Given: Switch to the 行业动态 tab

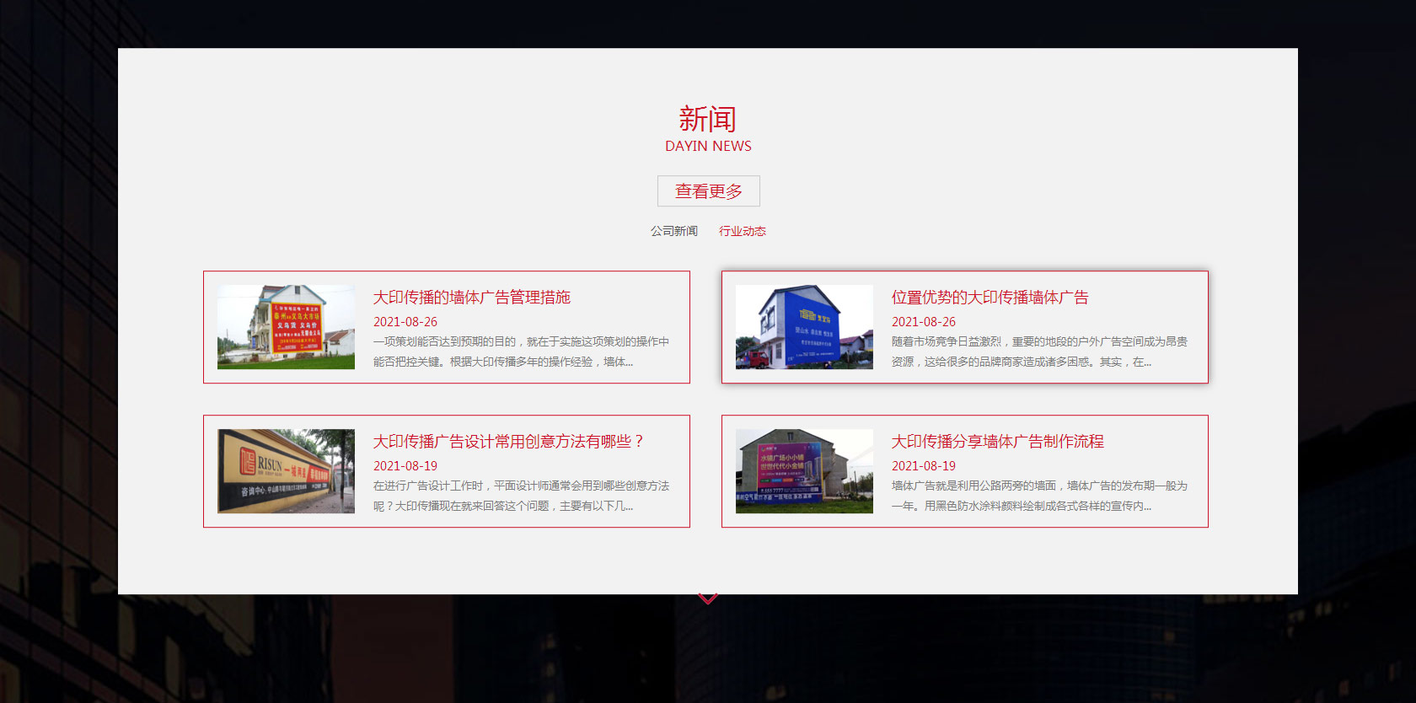Looking at the screenshot, I should click(743, 231).
